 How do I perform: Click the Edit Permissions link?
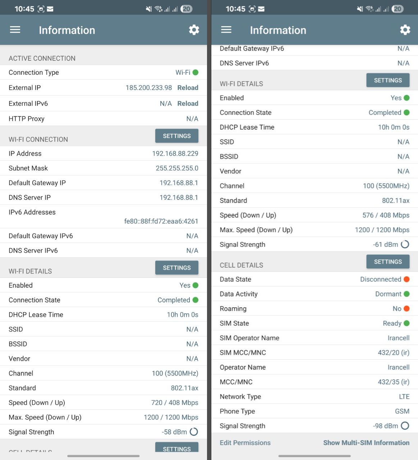[245, 443]
